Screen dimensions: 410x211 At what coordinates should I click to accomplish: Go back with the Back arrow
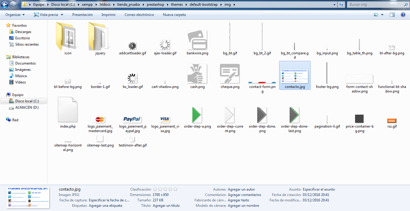(5, 5)
